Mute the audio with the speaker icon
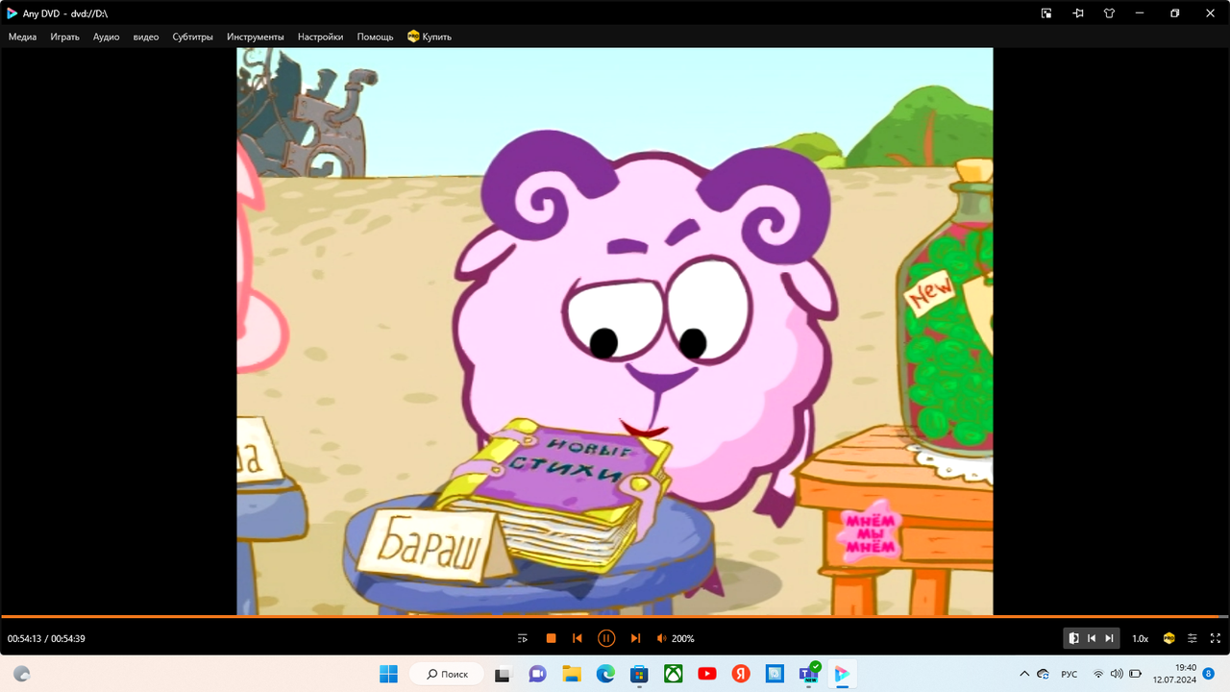 click(661, 638)
